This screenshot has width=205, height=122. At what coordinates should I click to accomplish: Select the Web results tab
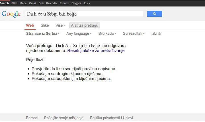tap(30, 26)
